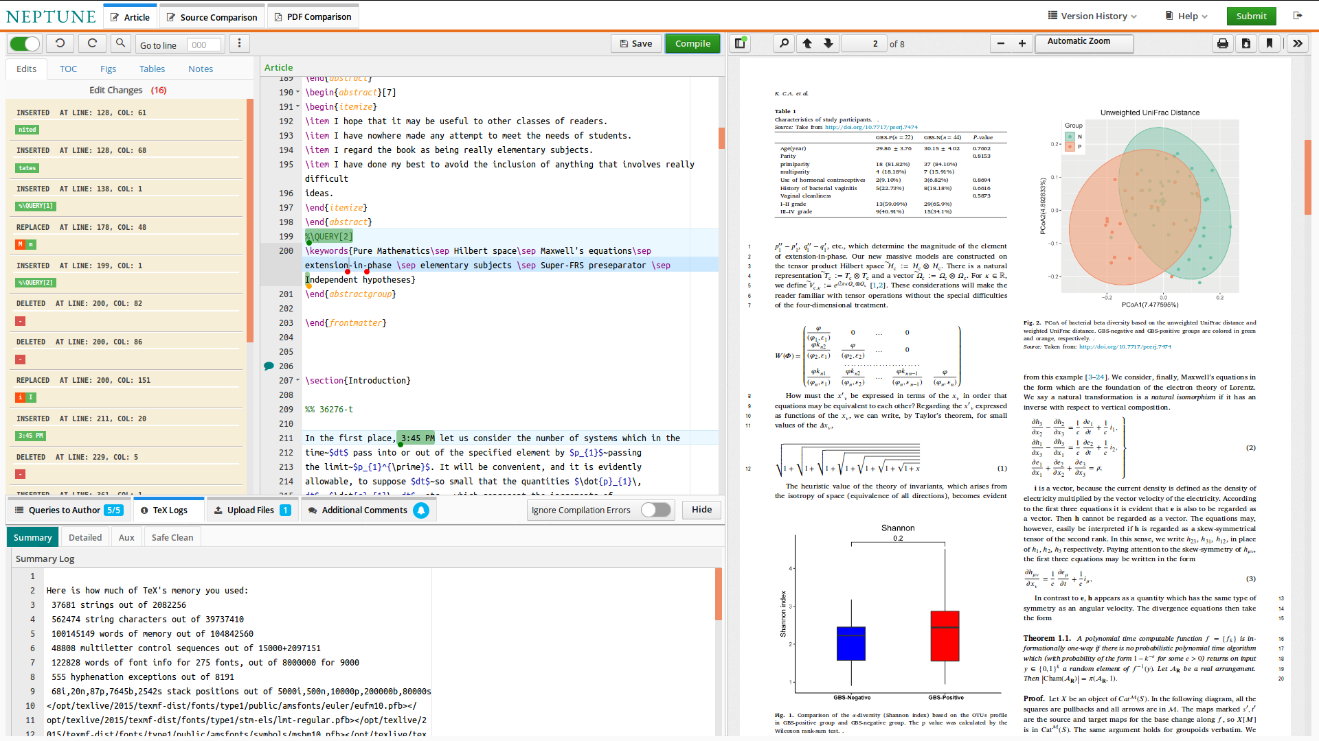Click the Go to line input field
Viewport: 1319px width, 741px height.
tap(204, 45)
